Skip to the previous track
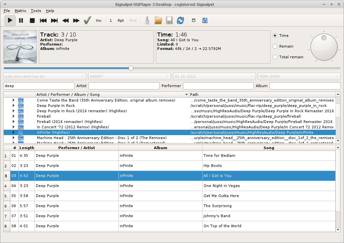 (x=43, y=21)
